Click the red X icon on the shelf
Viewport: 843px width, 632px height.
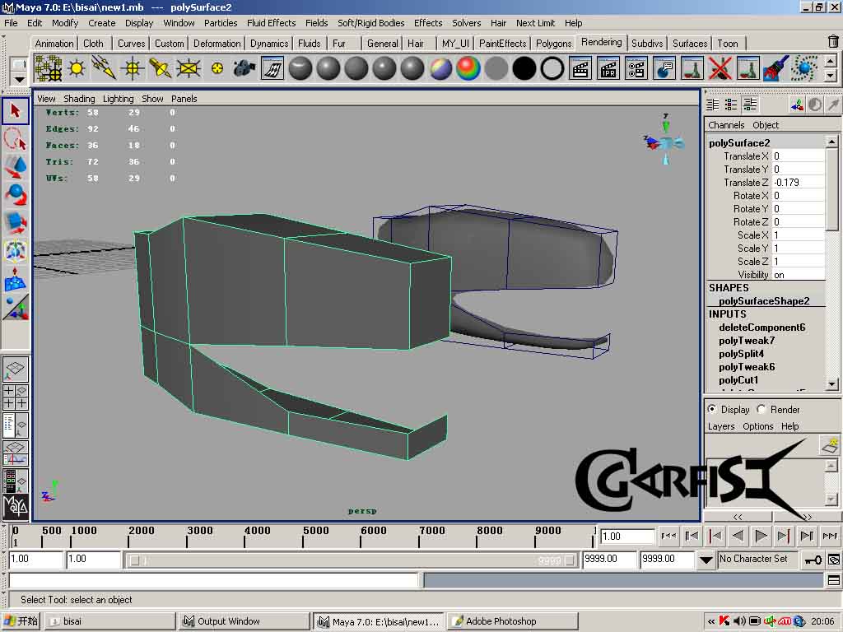click(x=720, y=69)
